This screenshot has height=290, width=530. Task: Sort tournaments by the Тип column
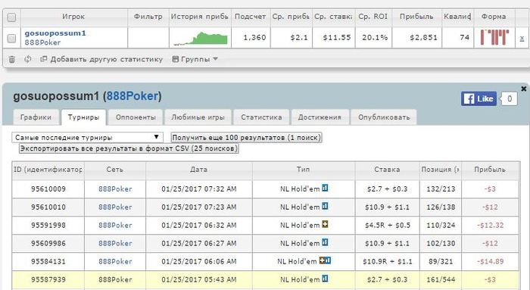[303, 170]
